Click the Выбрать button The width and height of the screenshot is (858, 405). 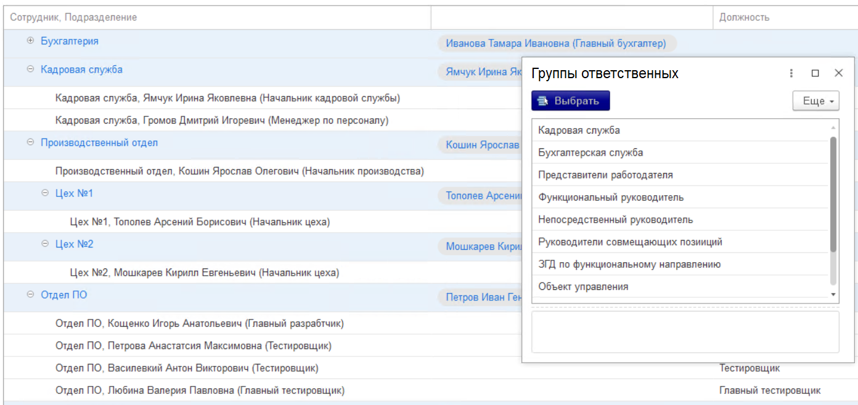coord(571,101)
